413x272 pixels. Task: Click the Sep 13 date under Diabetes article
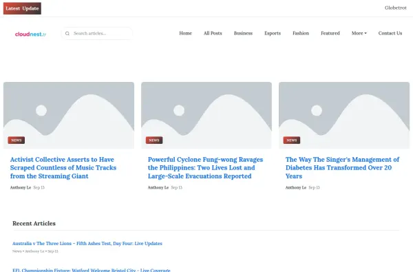315,187
